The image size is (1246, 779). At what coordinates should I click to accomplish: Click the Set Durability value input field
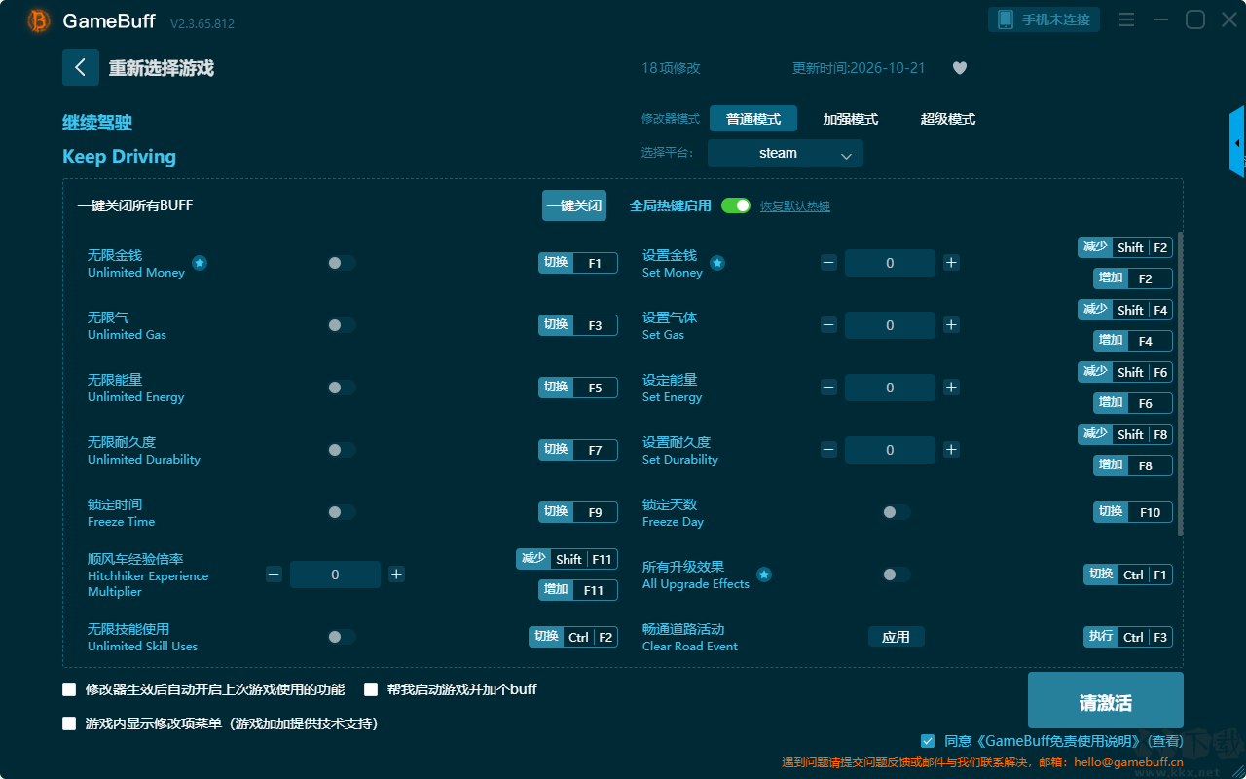coord(890,450)
